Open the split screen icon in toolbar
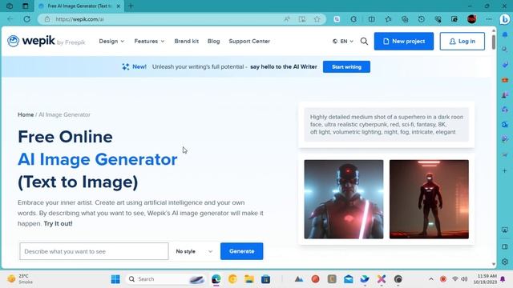Viewport: 513px width, 288px height. tap(372, 19)
